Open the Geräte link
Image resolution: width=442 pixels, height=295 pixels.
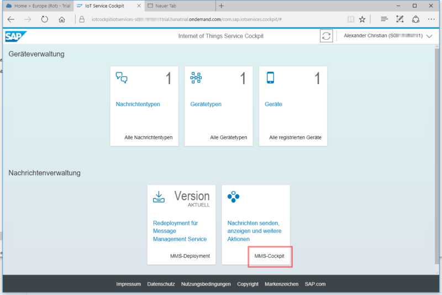pos(273,104)
